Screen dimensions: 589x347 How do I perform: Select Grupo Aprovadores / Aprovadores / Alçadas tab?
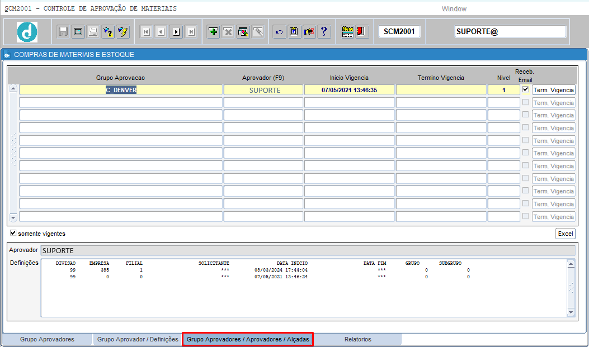[x=248, y=339]
